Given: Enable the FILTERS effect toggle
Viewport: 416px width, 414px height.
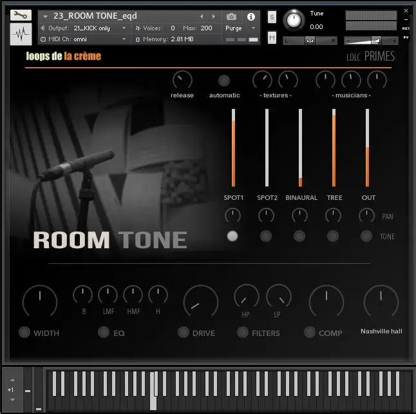Looking at the screenshot, I should tap(243, 332).
